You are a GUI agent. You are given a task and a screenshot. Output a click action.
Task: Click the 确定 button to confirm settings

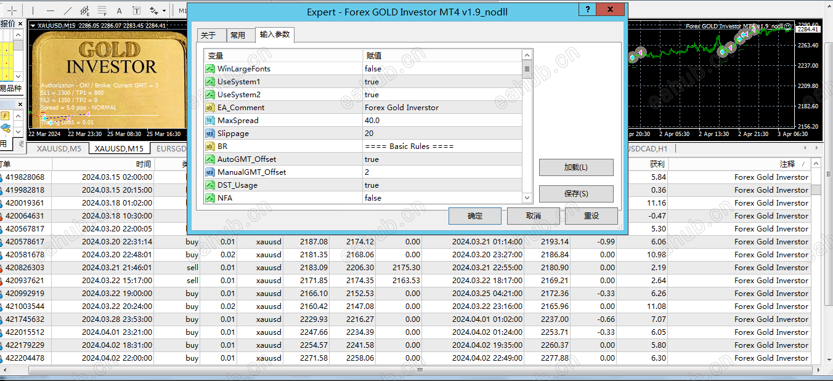474,215
